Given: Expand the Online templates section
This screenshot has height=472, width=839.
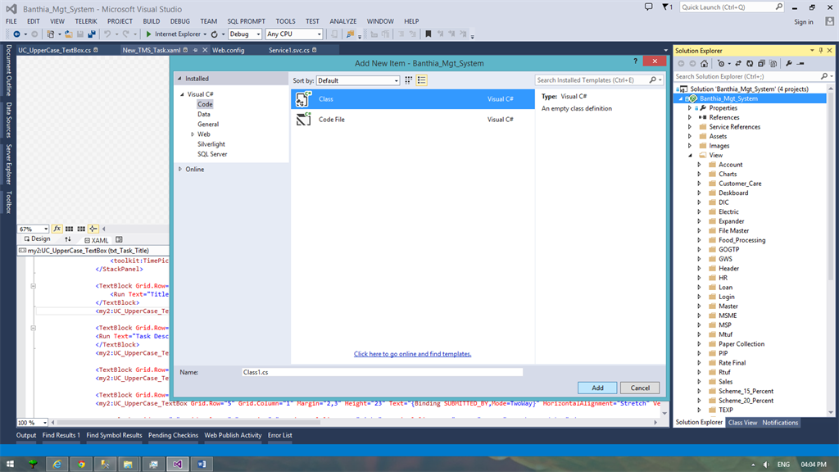Looking at the screenshot, I should 180,169.
